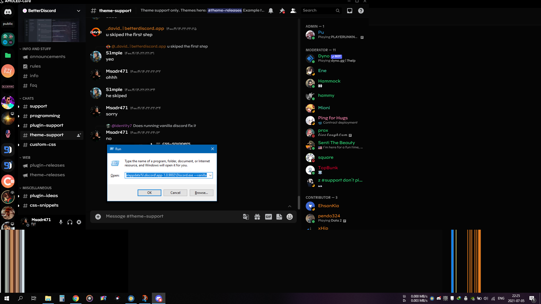Open css-snippets channel
The image size is (541, 304).
point(52,205)
